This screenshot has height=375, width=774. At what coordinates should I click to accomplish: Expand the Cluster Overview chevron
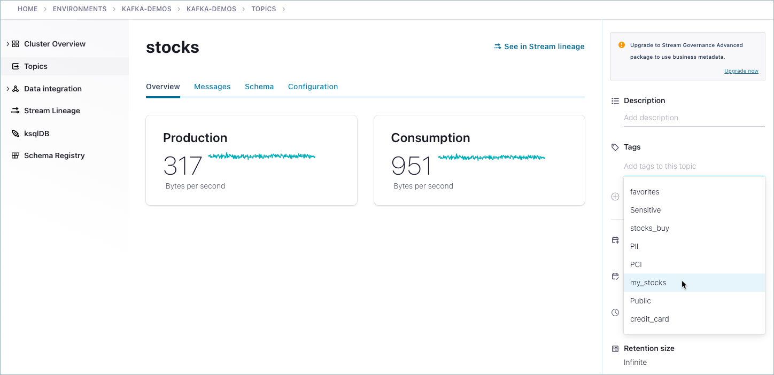pos(7,44)
